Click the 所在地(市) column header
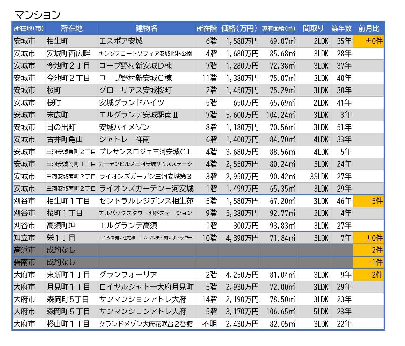The height and width of the screenshot is (346, 405). click(29, 28)
